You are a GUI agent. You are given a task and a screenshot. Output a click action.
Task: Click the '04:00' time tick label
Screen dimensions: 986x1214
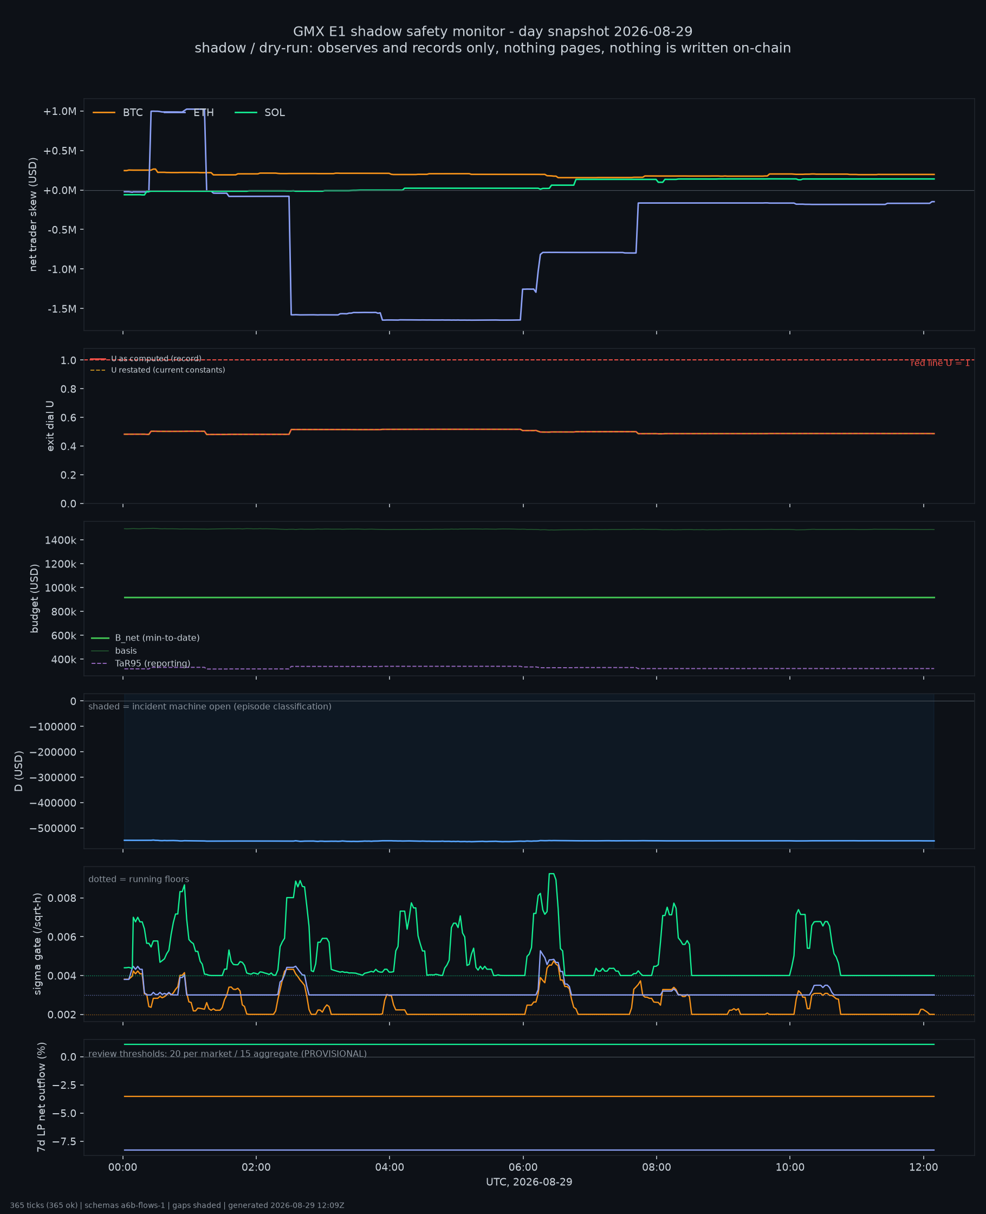(x=390, y=1167)
